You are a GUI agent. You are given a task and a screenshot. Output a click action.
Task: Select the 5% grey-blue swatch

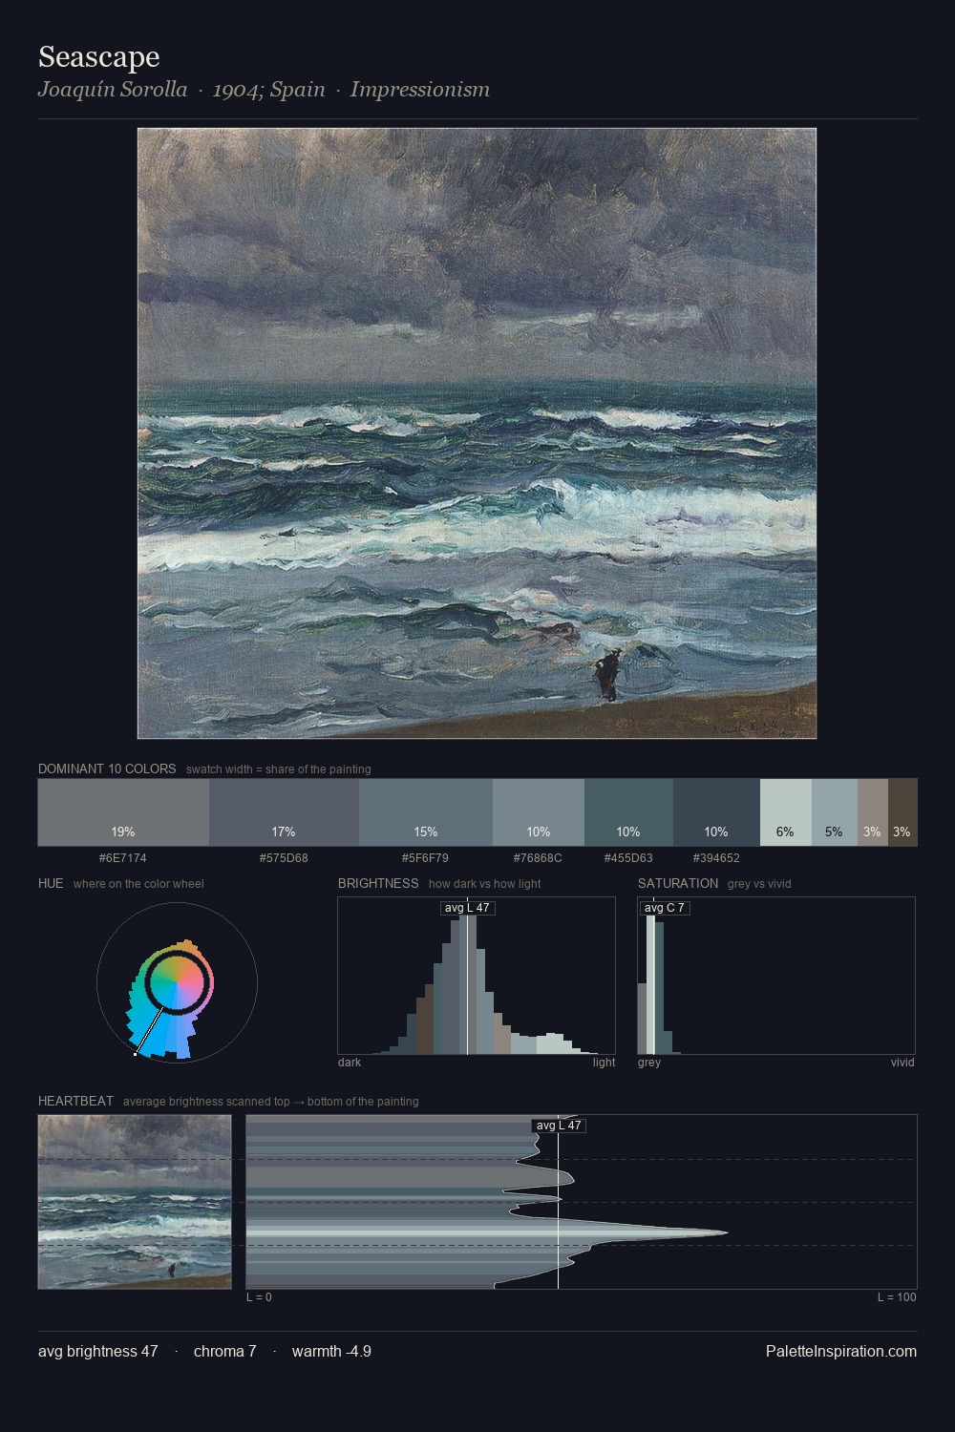[835, 812]
